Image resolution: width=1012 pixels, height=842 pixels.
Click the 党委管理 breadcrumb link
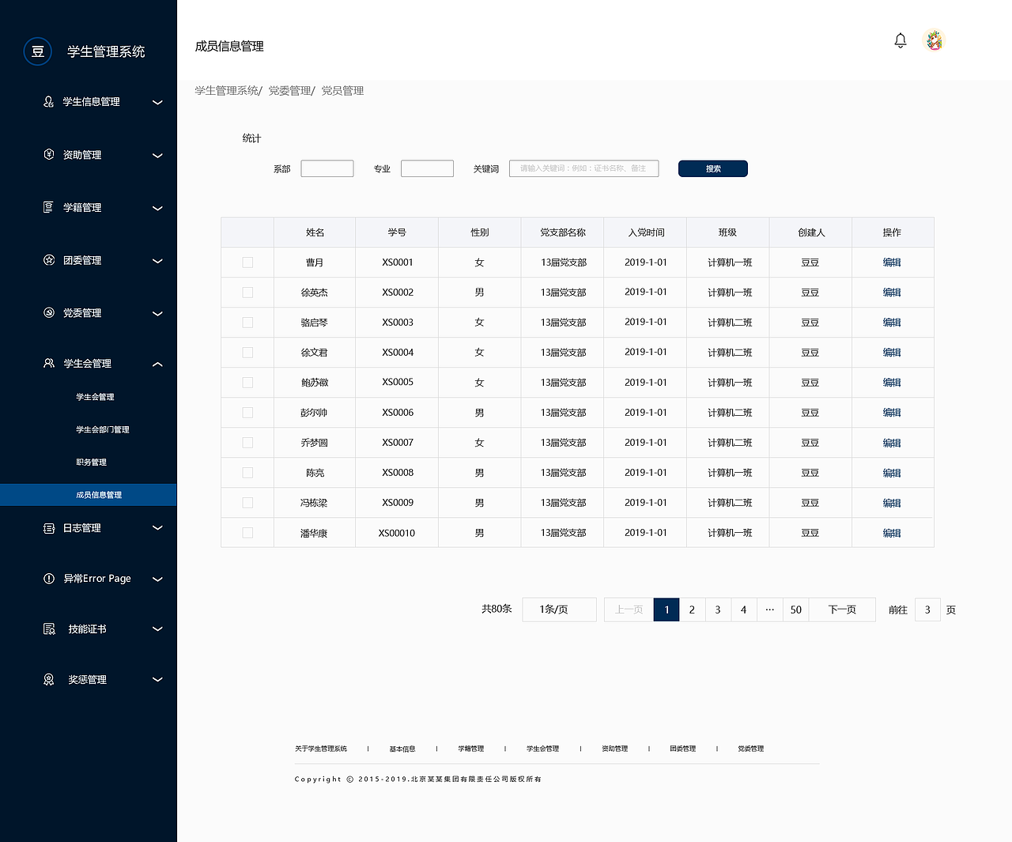tap(289, 91)
